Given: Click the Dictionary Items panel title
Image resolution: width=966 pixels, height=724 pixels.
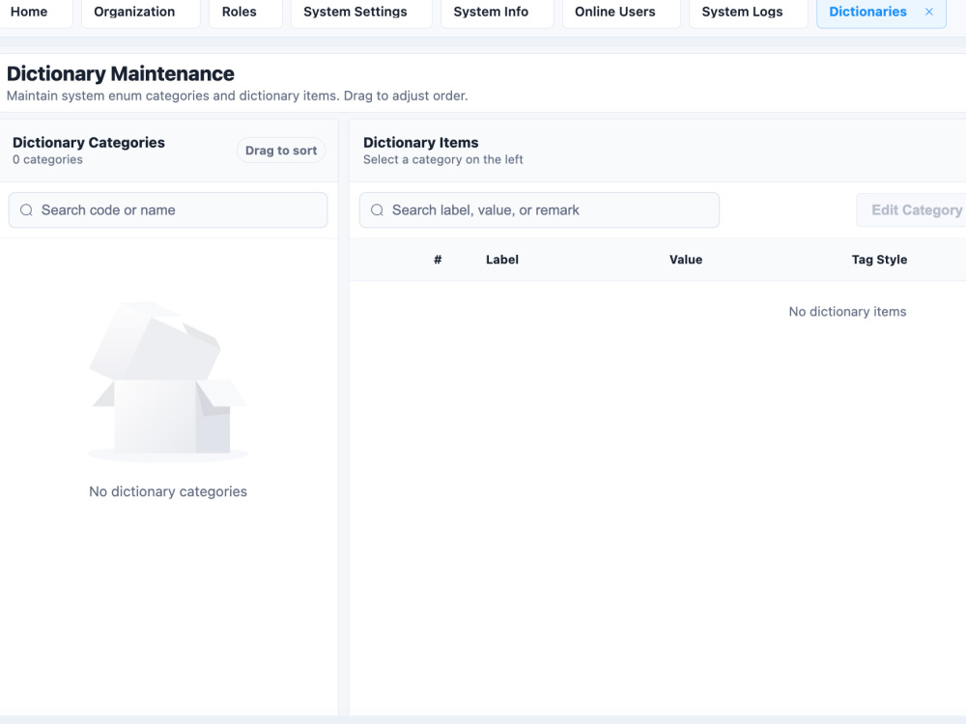Looking at the screenshot, I should coord(421,142).
